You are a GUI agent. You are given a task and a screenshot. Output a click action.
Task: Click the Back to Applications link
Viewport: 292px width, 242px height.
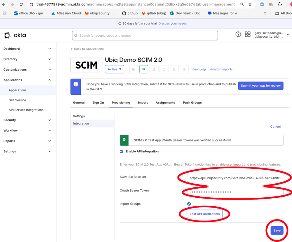click(87, 49)
